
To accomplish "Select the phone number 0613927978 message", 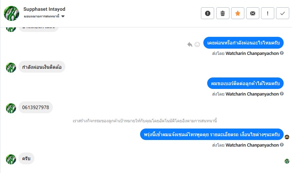I will click(x=35, y=107).
